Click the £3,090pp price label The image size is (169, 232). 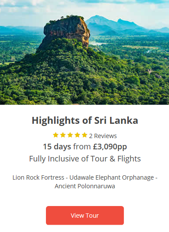[110, 147]
